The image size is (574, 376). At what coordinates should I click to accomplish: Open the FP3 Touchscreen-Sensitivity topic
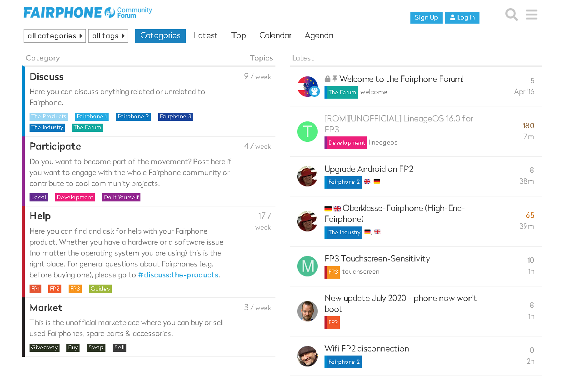[377, 259]
